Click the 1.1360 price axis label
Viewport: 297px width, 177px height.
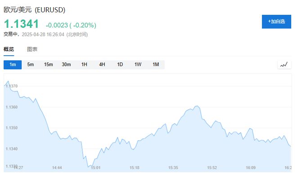(12, 107)
